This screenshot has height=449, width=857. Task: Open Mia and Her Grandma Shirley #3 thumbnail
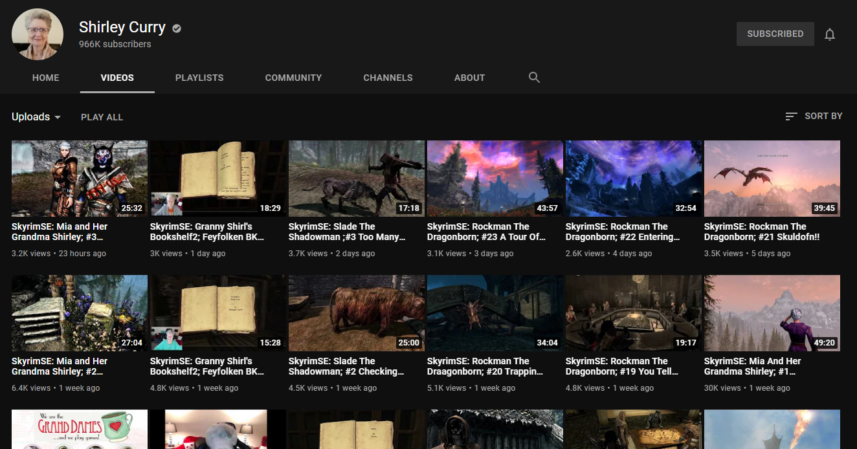click(80, 179)
